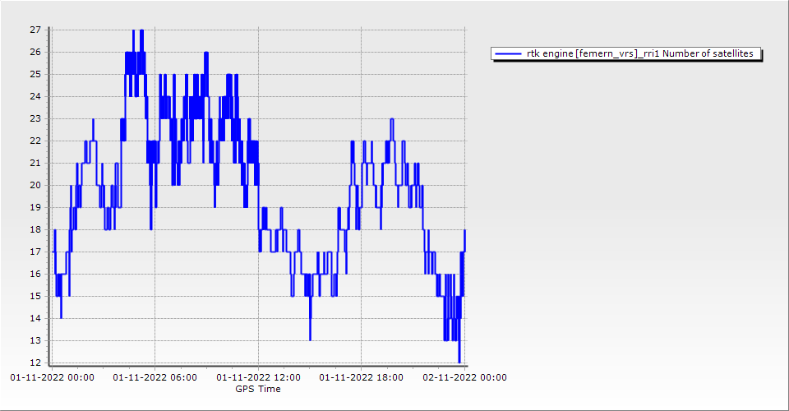The image size is (789, 411).
Task: Click the final data point at the line's right end
Action: [465, 230]
